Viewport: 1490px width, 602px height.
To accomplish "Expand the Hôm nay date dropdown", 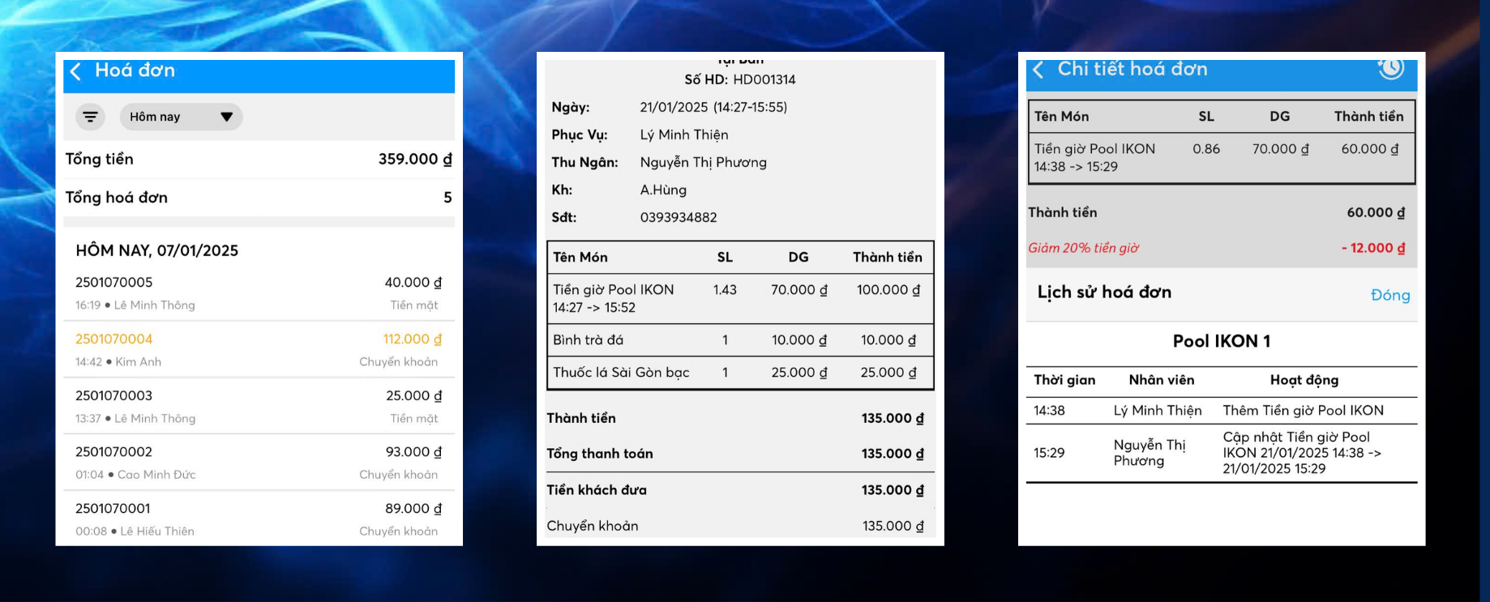I will point(180,117).
